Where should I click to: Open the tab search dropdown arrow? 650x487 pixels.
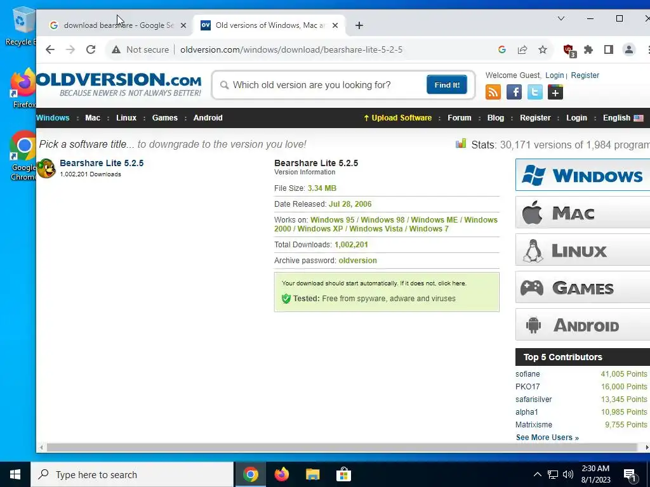[x=561, y=18]
